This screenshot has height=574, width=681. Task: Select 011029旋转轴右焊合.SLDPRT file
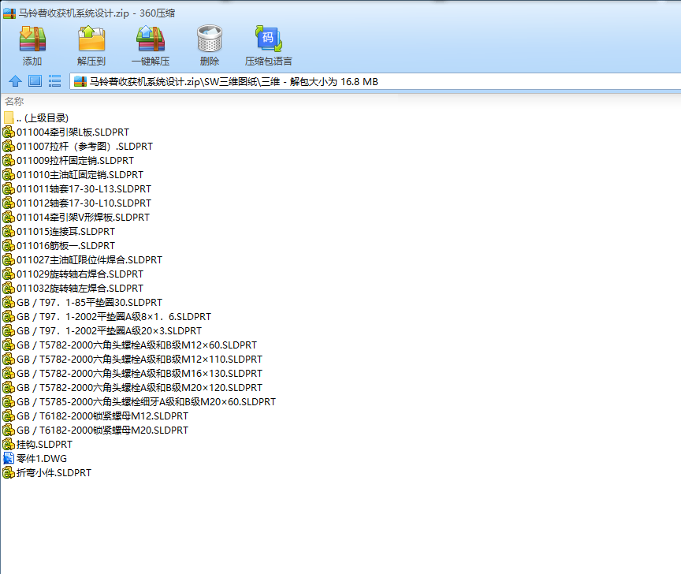tap(73, 274)
